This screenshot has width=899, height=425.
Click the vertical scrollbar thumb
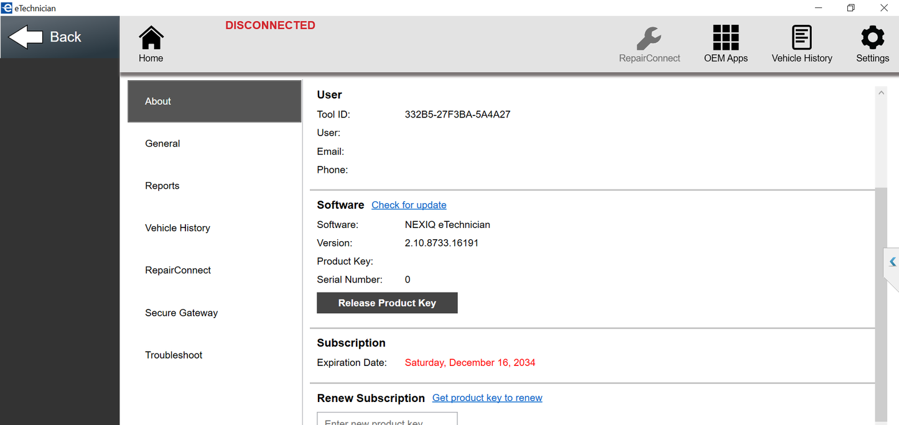[x=881, y=306]
